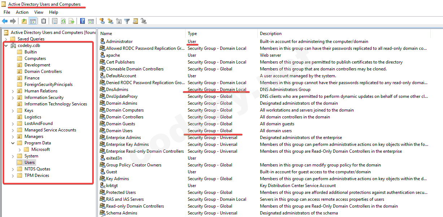The image size is (443, 217).
Task: Expand the Managed Service Accounts node
Action: pyautogui.click(x=13, y=130)
